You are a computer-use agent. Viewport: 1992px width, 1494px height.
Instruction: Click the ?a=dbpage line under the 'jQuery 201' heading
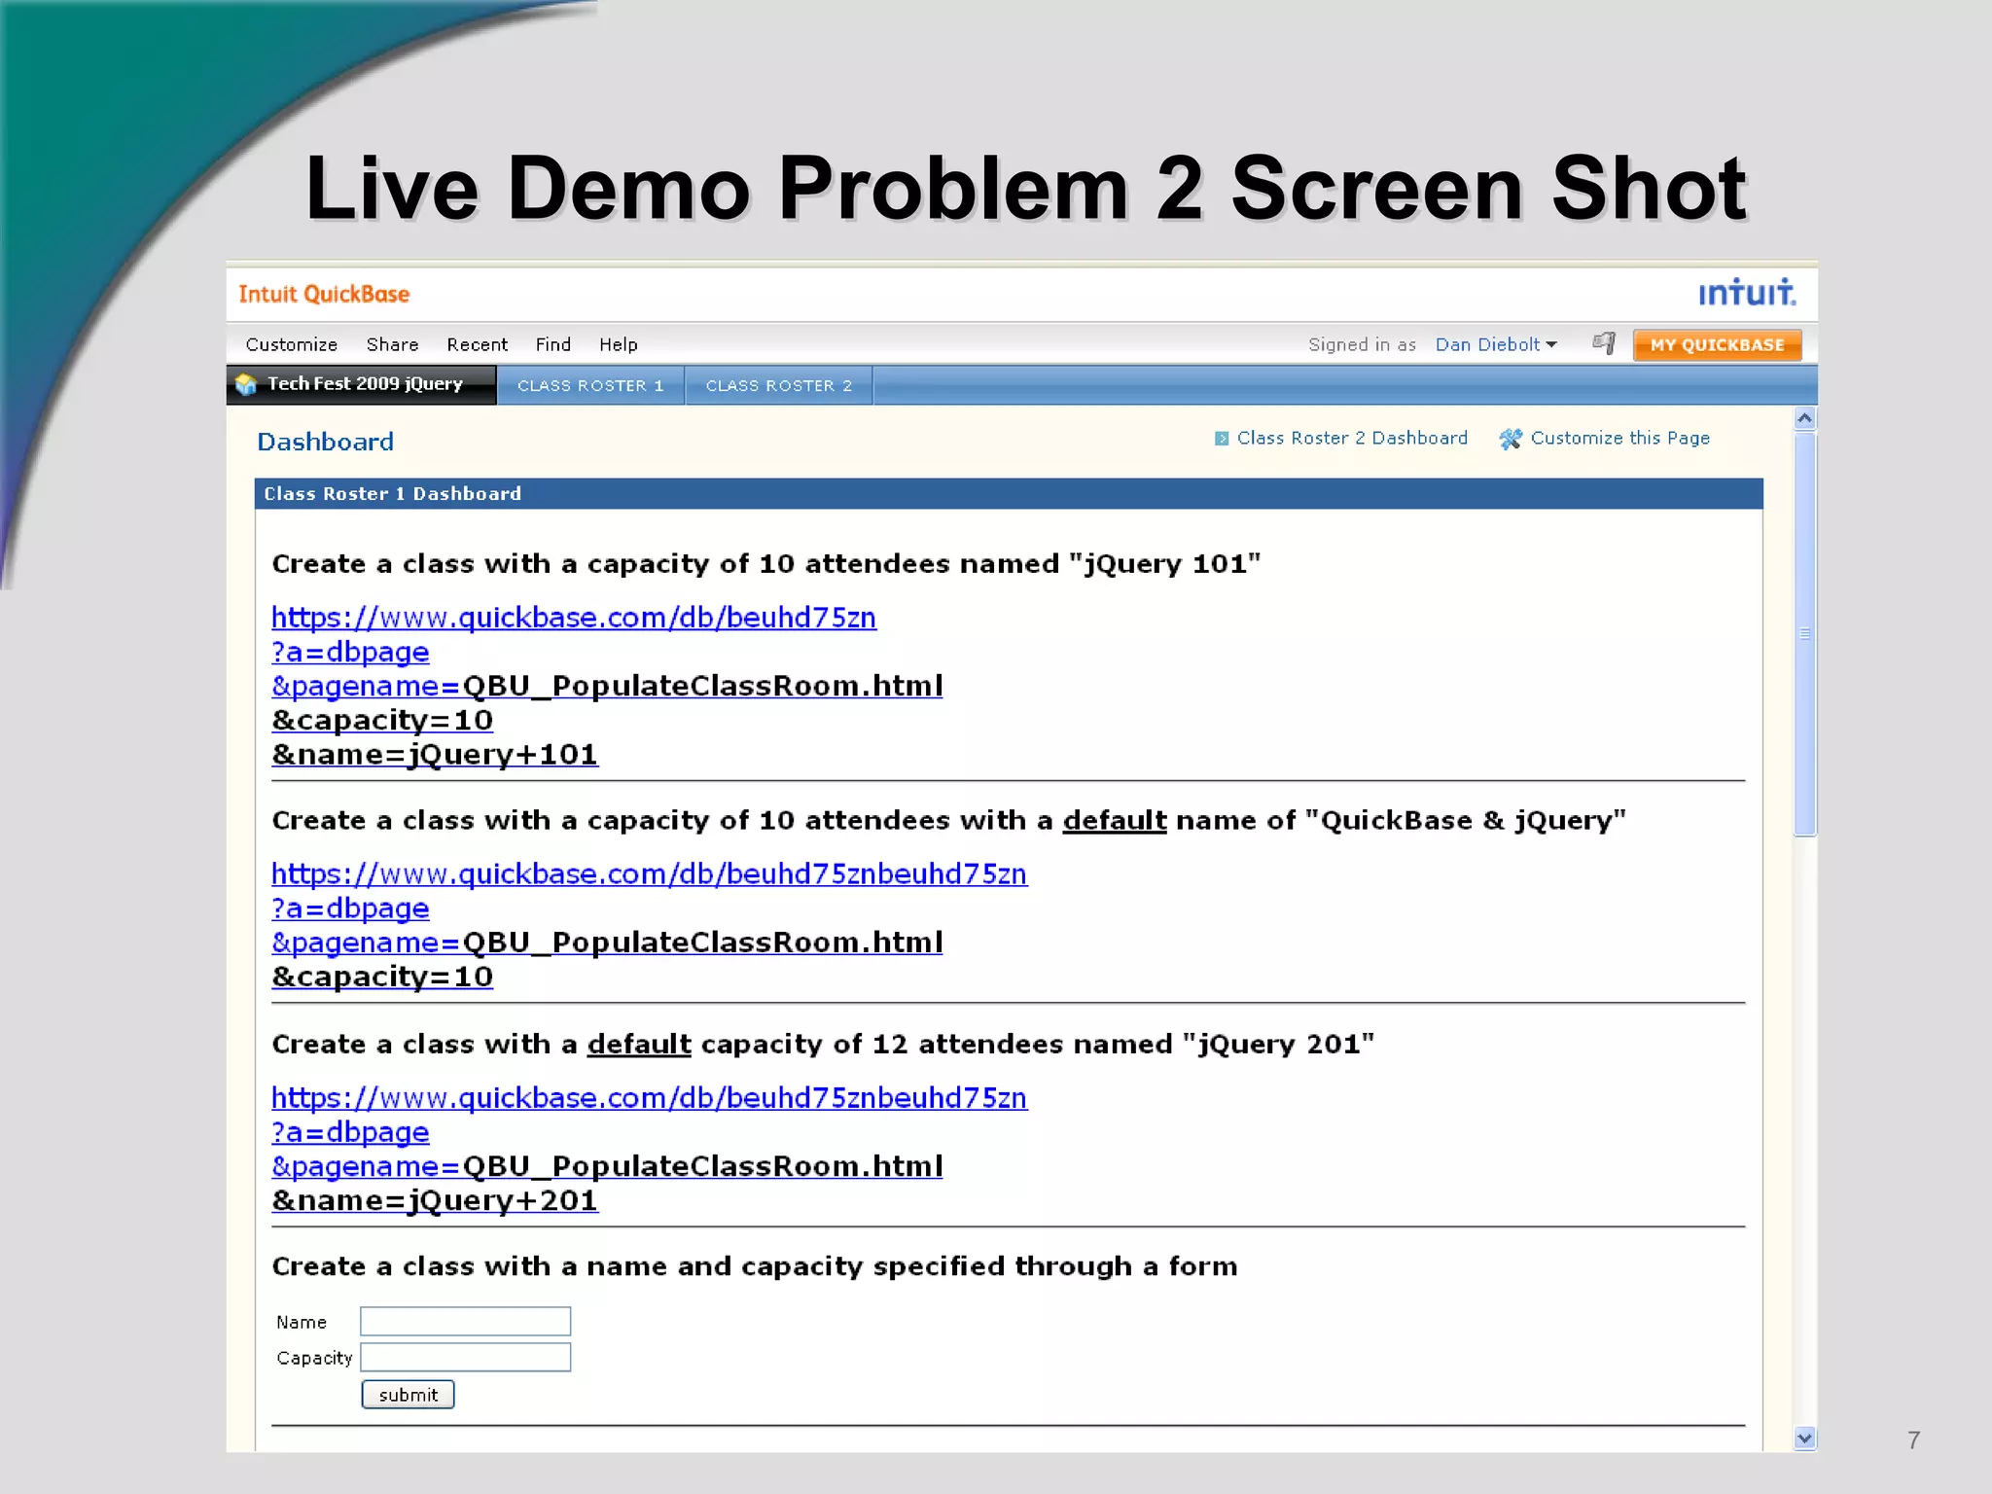tap(350, 1132)
